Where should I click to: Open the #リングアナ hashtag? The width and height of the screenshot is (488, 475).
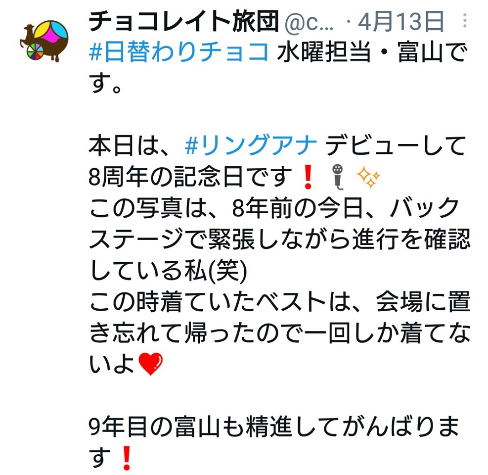coord(251,145)
